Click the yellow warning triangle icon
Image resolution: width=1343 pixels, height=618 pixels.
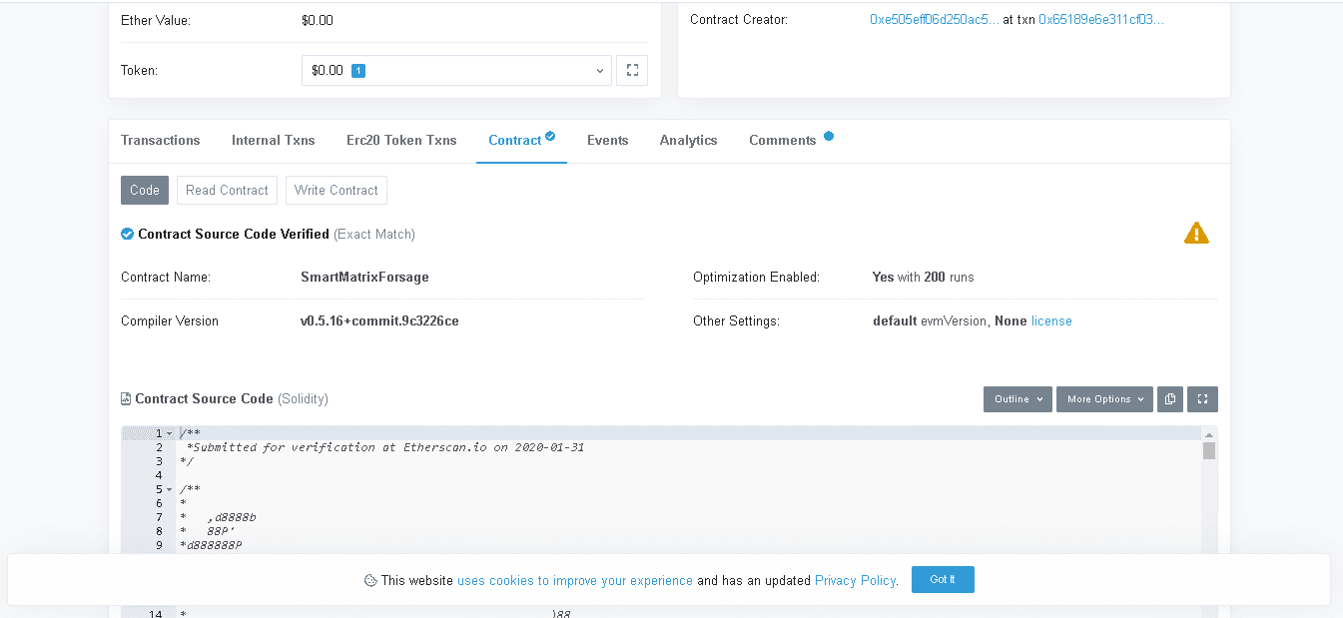[x=1195, y=234]
